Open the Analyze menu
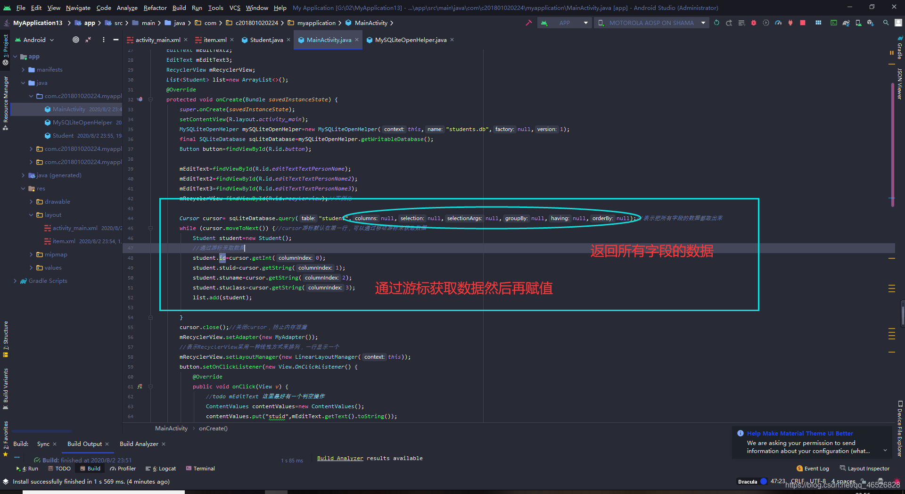This screenshot has height=494, width=905. coord(127,8)
